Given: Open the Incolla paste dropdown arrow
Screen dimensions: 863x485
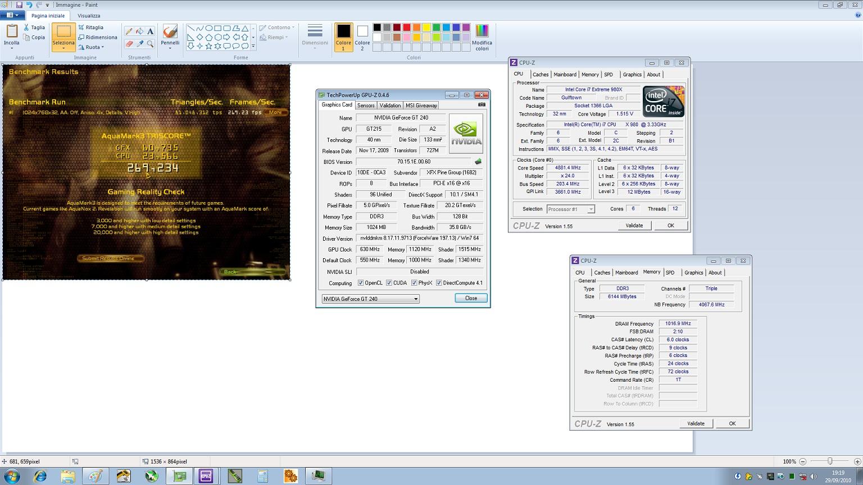Looking at the screenshot, I should 12,48.
